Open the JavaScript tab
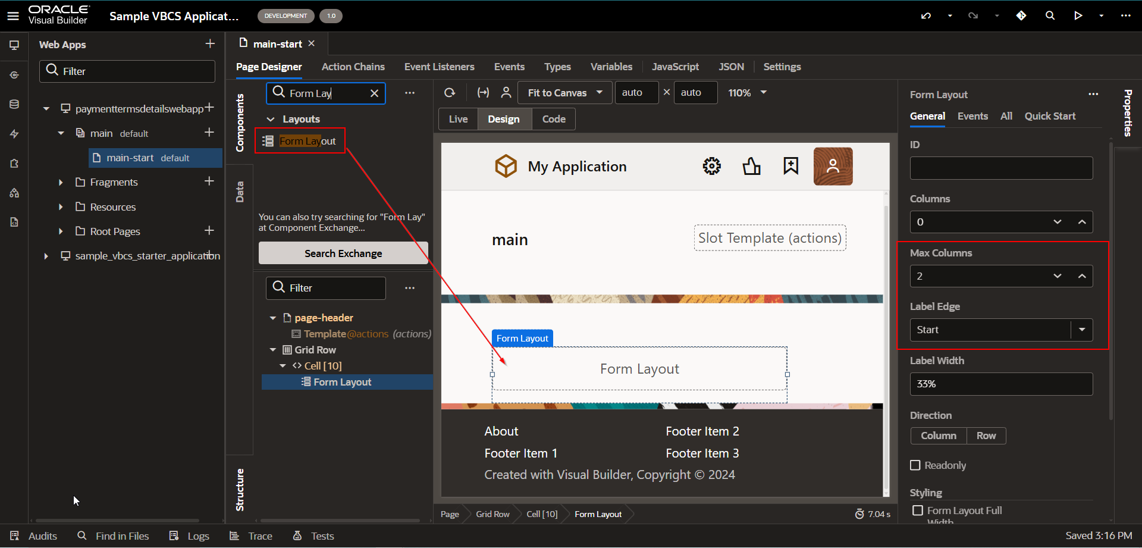 [675, 67]
